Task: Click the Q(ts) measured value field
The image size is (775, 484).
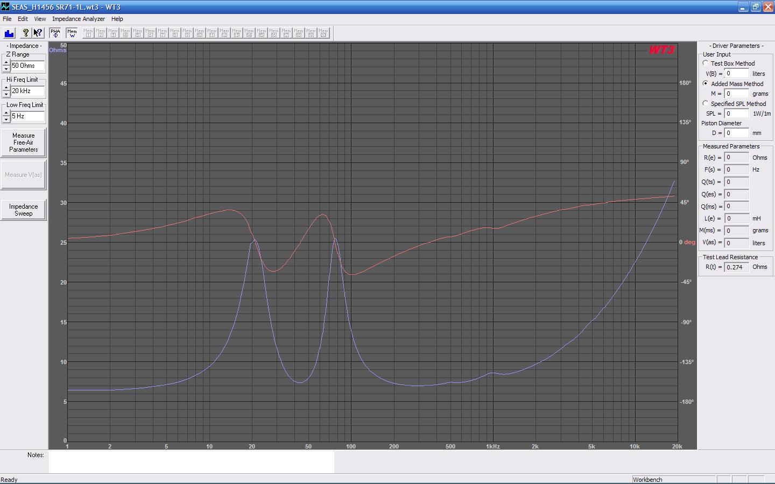Action: click(x=737, y=182)
